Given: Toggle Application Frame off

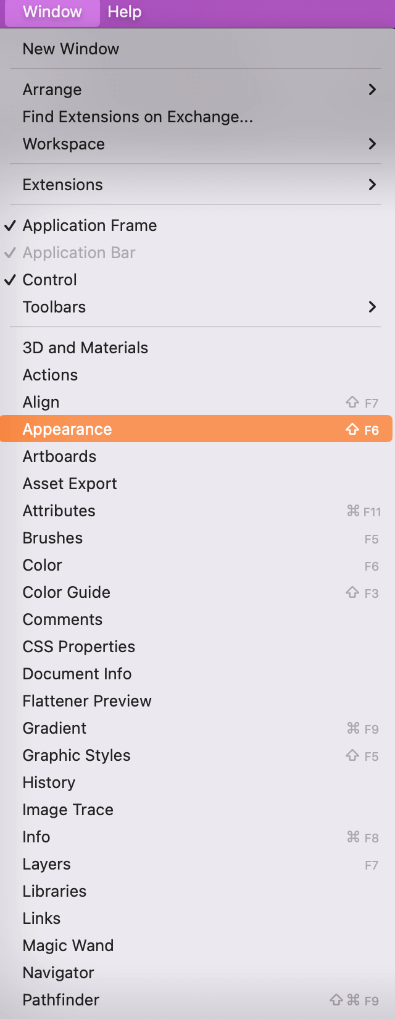Looking at the screenshot, I should point(89,225).
